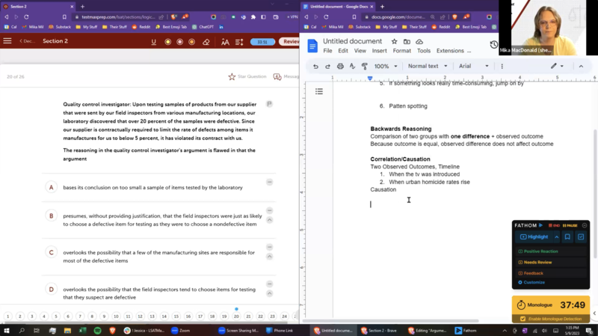598x336 pixels.
Task: Disable the Enable Monologue Detection checkbox
Action: [x=523, y=319]
